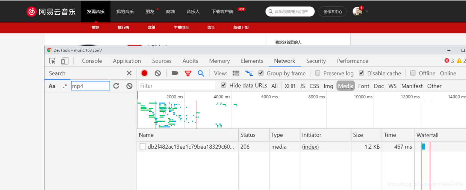
Task: Open the Console tab
Action: pos(92,61)
